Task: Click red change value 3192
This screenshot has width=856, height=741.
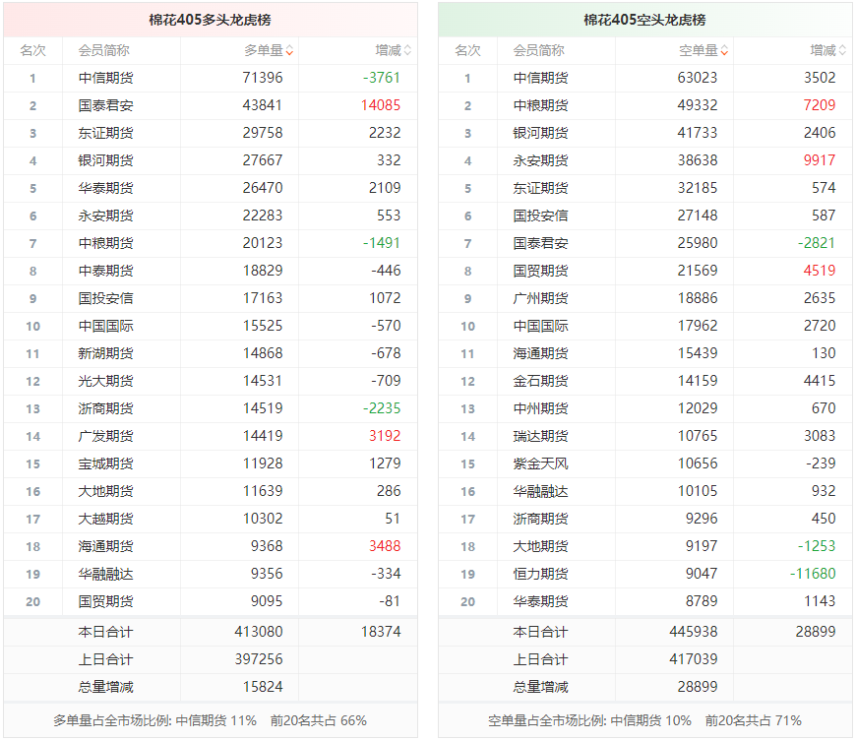Action: click(x=385, y=436)
